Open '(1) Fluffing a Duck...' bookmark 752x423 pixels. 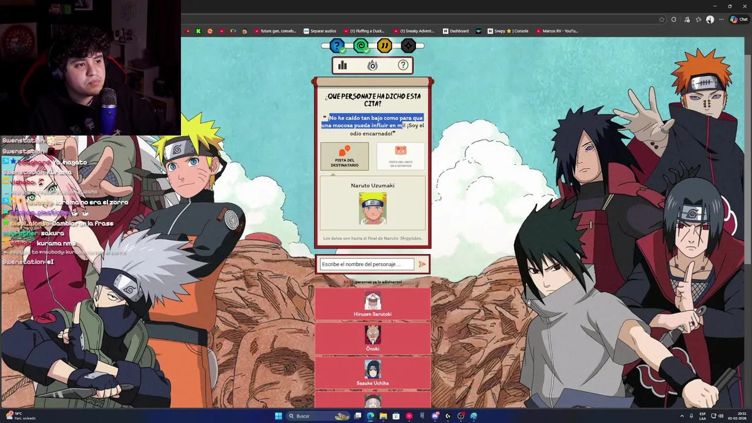[363, 31]
